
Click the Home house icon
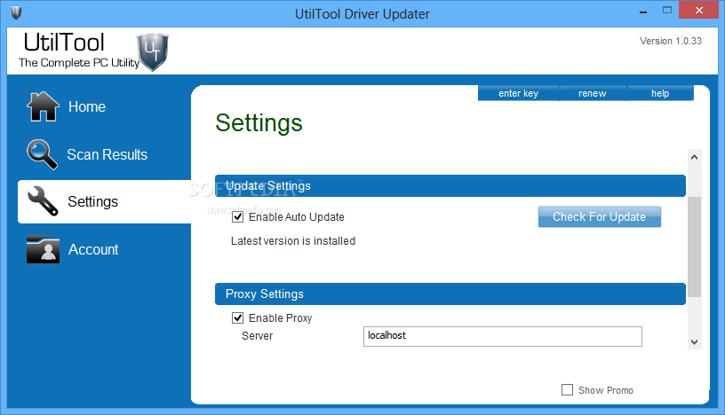[43, 106]
